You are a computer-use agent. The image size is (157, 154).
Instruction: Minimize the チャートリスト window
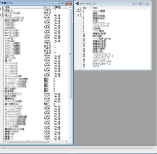[134, 4]
